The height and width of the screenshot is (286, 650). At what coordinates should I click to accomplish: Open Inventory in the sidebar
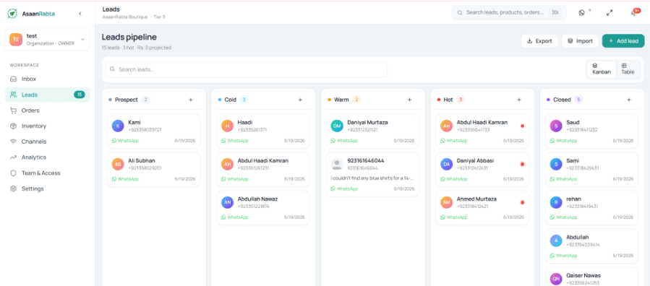point(47,126)
